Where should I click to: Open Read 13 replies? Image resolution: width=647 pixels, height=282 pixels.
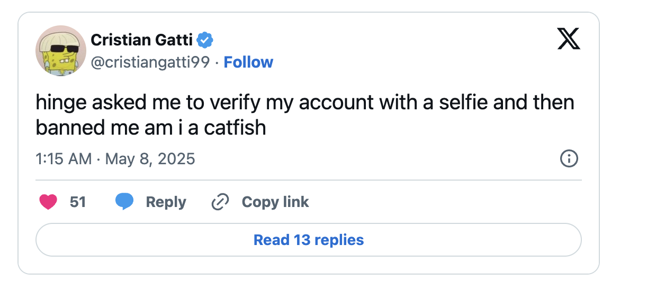[x=309, y=240]
